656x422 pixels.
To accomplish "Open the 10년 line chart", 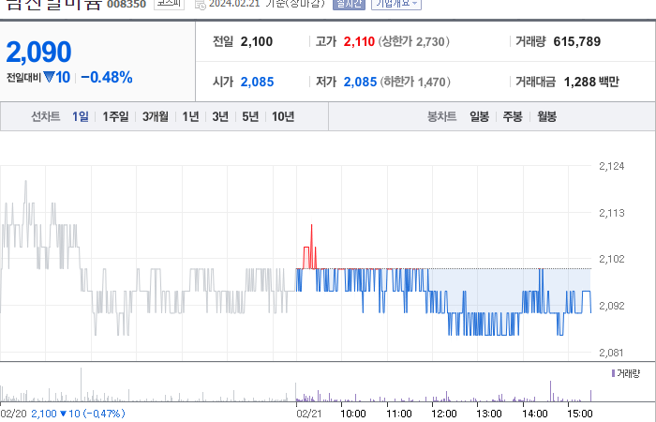I will pos(283,116).
